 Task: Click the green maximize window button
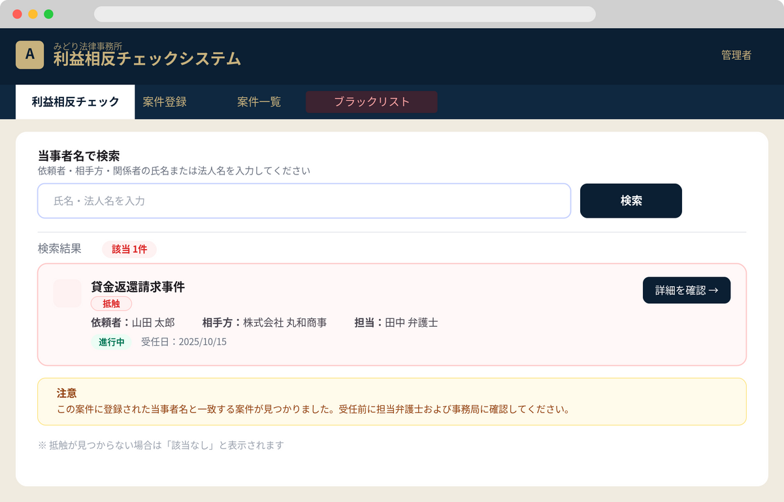click(48, 14)
